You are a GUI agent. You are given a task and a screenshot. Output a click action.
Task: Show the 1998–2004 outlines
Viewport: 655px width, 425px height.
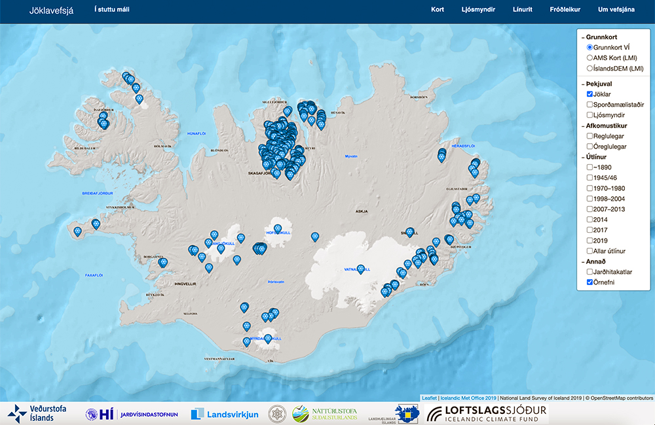point(589,199)
